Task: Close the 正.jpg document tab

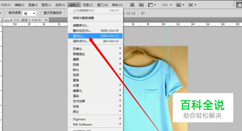Action: 46,20
